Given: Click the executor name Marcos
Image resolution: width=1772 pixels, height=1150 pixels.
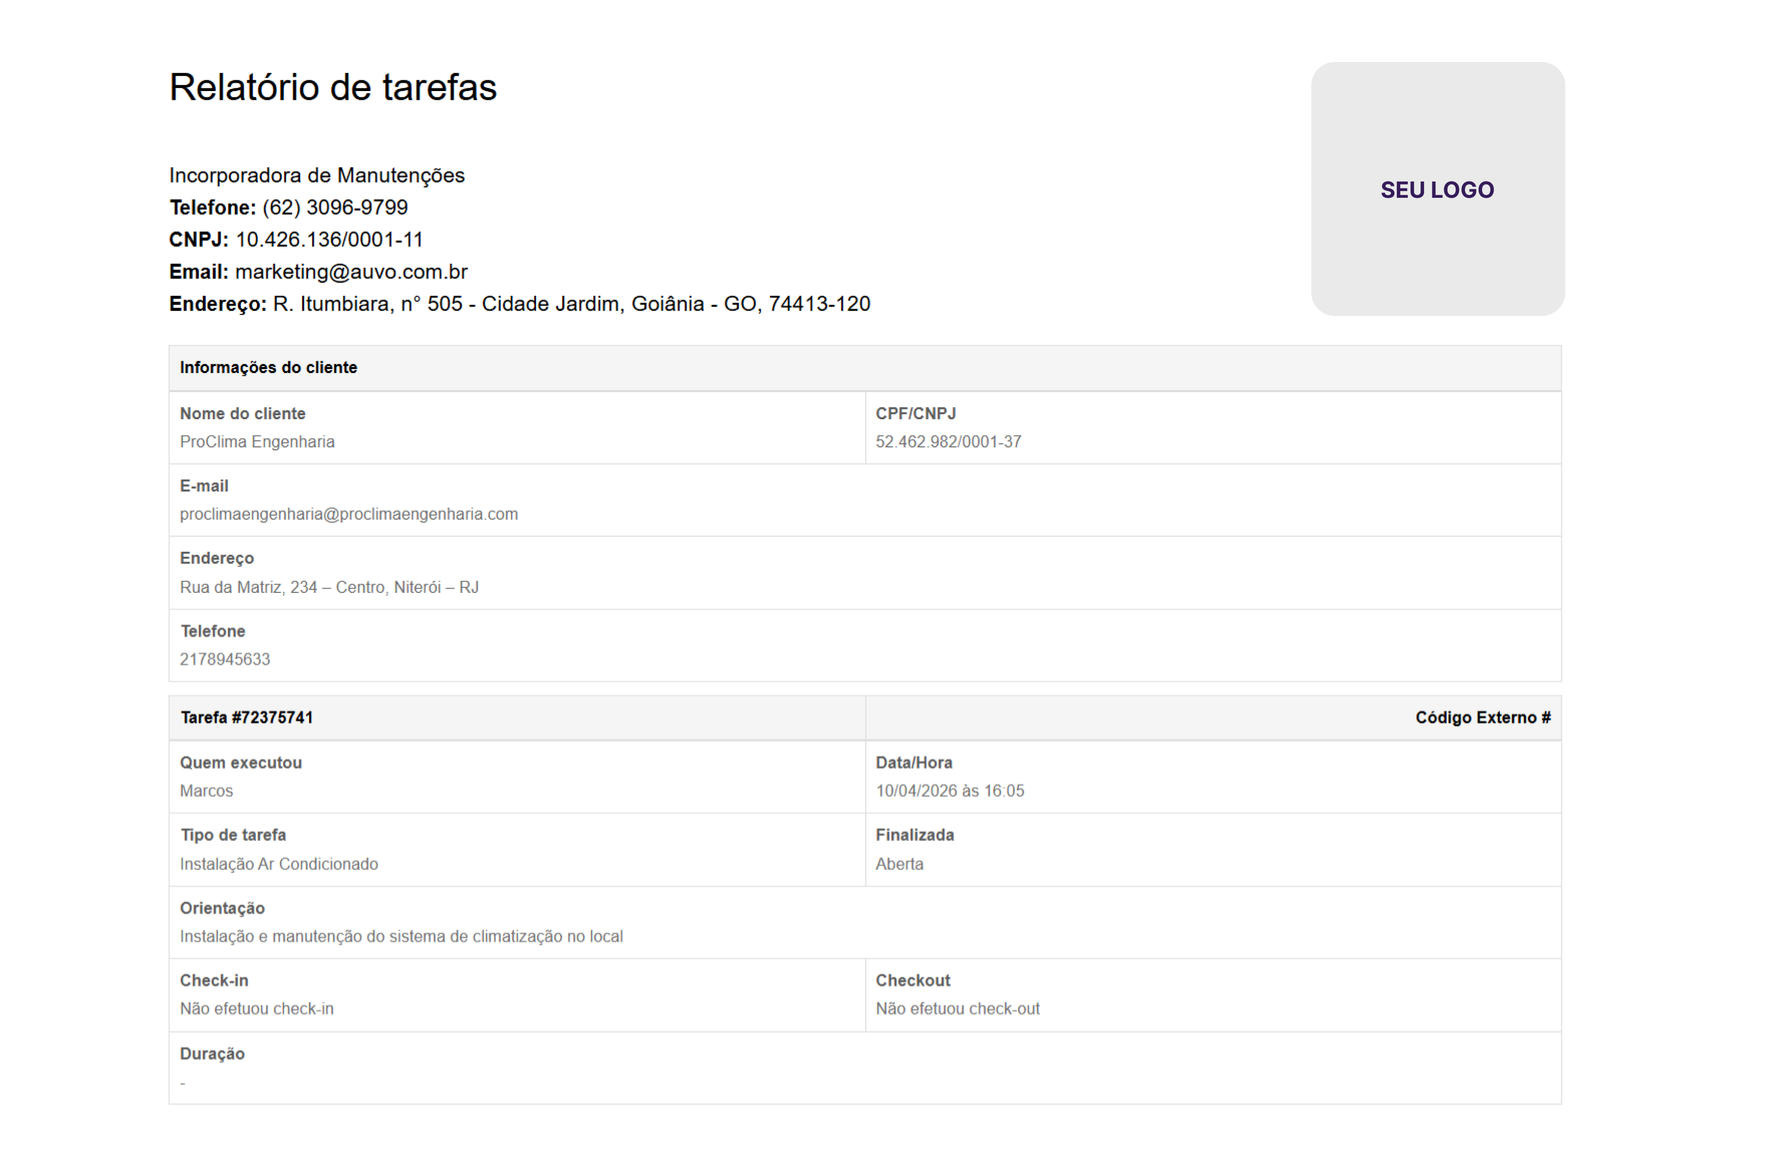Looking at the screenshot, I should (x=206, y=790).
